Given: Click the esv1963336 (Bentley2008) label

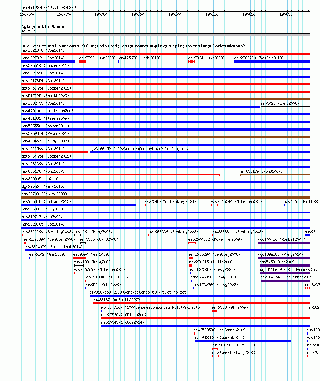Looking at the screenshot, I should [172, 232].
